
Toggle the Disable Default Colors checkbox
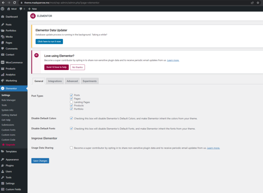click(x=71, y=118)
